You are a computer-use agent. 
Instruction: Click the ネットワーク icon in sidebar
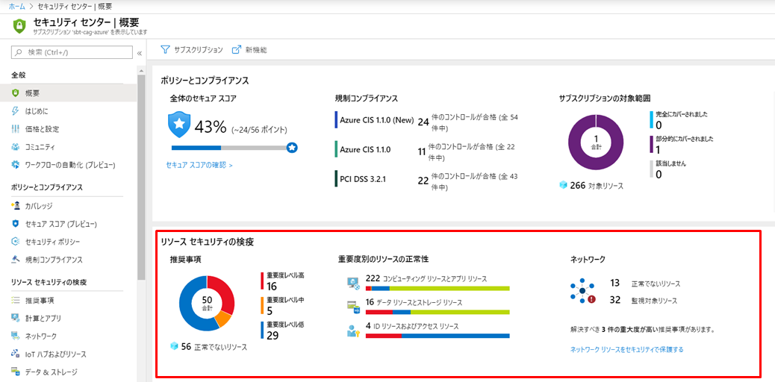point(16,336)
